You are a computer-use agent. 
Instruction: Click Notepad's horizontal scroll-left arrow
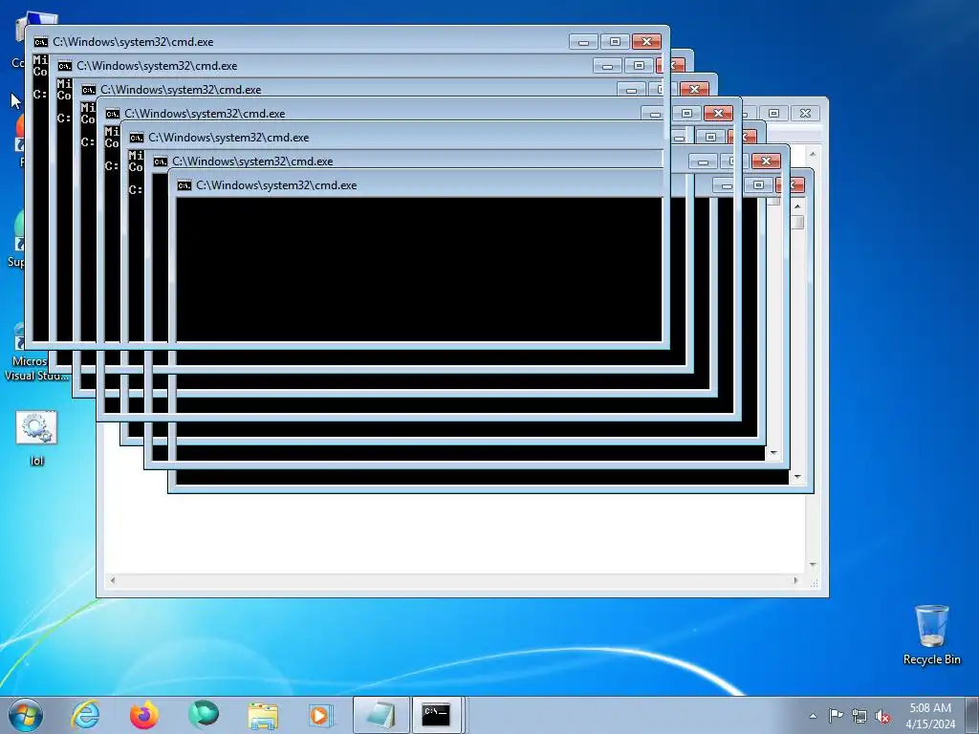[x=113, y=580]
